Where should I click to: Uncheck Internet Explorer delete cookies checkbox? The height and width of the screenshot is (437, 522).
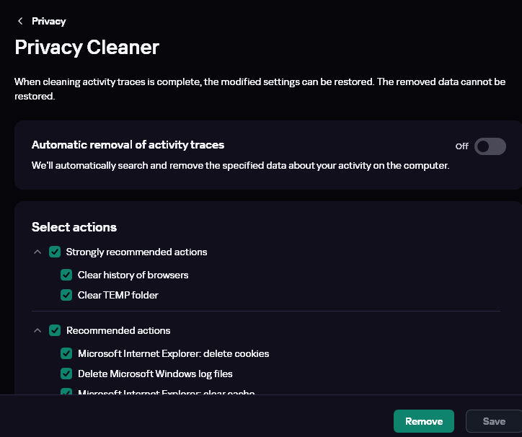coord(66,353)
